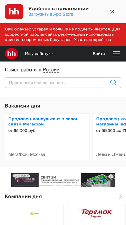Click the Удобнее в приложении heading

tap(58, 9)
